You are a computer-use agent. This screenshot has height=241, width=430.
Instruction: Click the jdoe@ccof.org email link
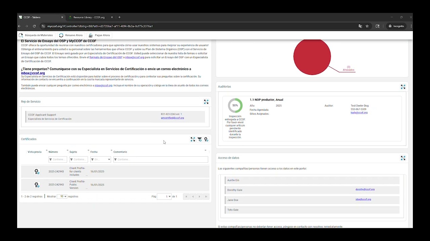[363, 199]
